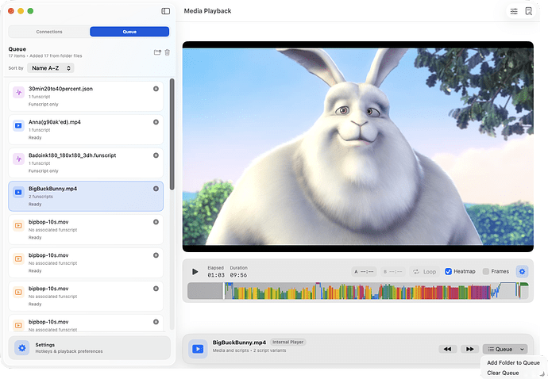Image resolution: width=548 pixels, height=379 pixels.
Task: Set loop point A
Action: [x=364, y=271]
